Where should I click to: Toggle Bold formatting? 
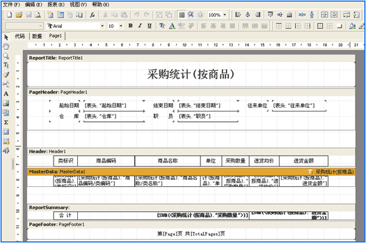pos(131,26)
